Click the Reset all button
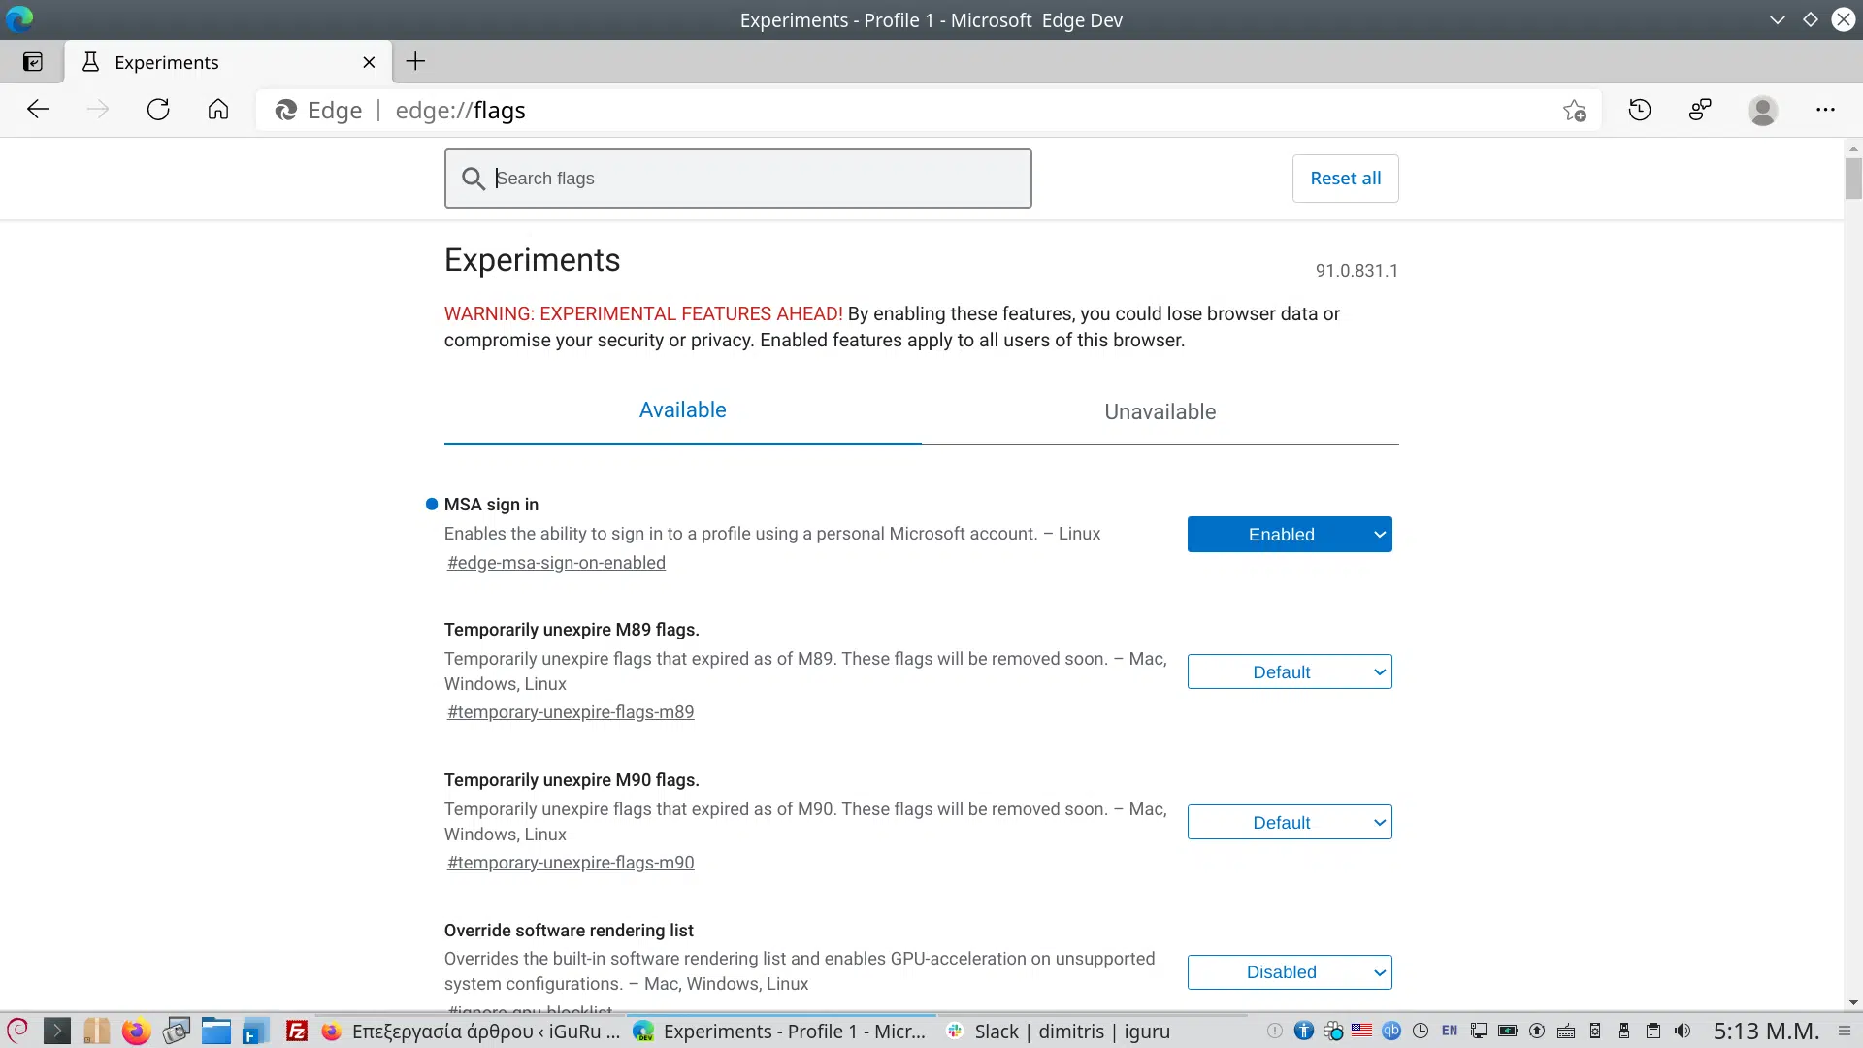The image size is (1863, 1048). pos(1345,179)
